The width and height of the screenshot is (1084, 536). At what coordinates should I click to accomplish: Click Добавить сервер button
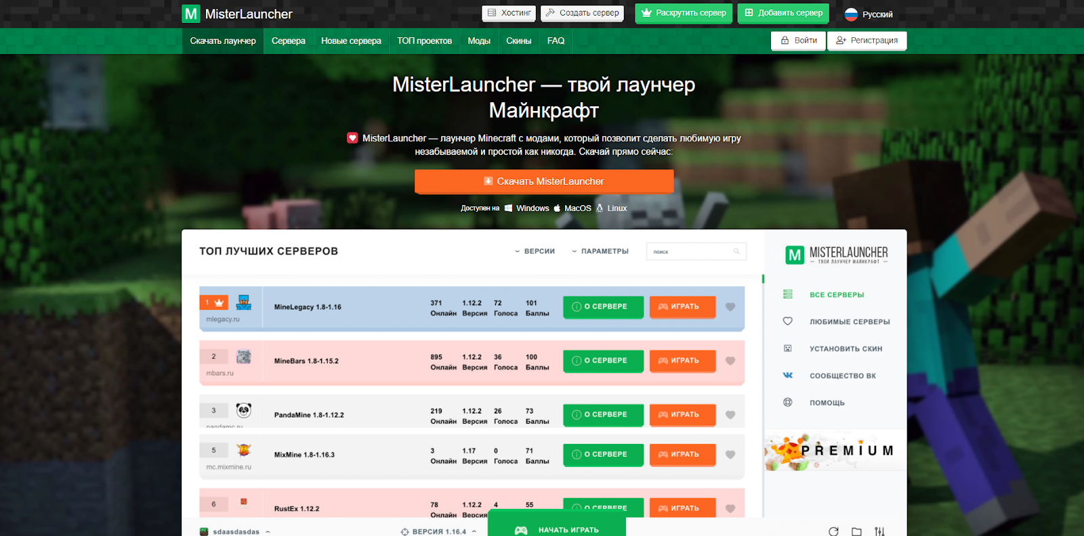point(783,13)
